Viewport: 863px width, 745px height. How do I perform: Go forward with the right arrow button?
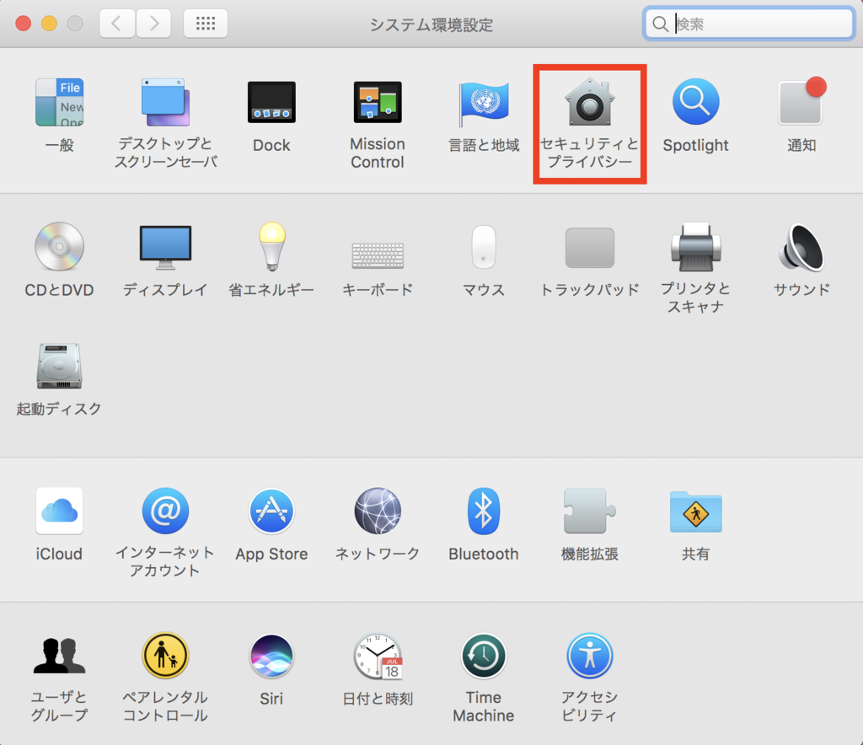[153, 23]
